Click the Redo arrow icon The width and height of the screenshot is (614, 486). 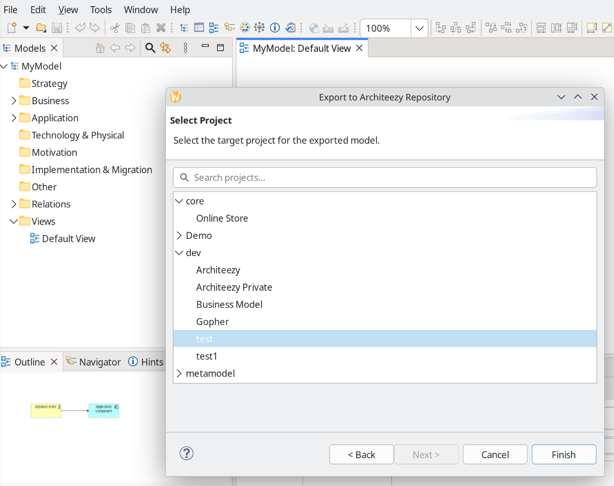[95, 28]
